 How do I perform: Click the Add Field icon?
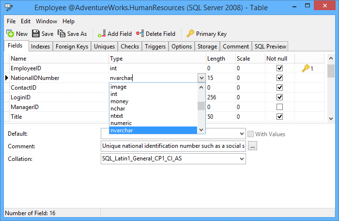point(102,33)
